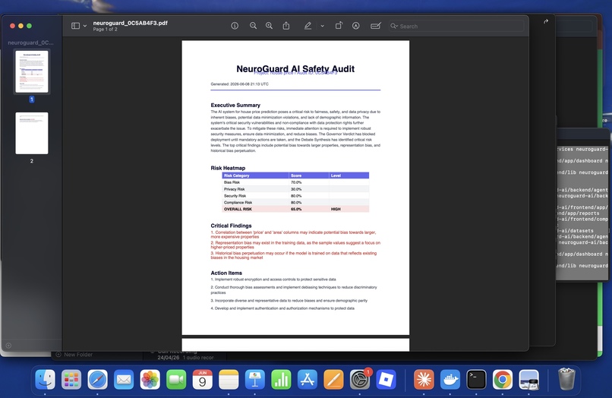Screen dimensions: 612x398
Task: Open Terminal from the Dock
Action: click(476, 379)
